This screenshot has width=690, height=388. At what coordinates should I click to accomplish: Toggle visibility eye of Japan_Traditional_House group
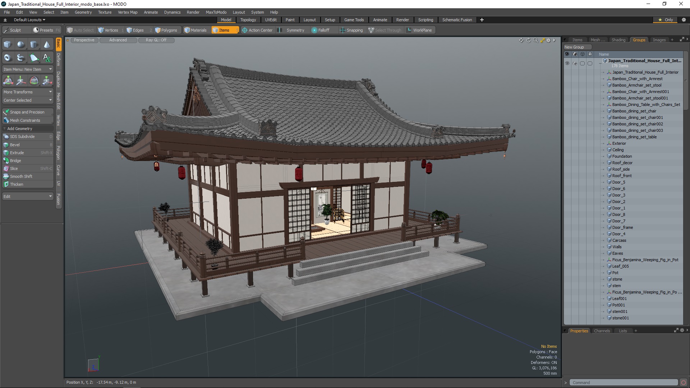point(567,63)
